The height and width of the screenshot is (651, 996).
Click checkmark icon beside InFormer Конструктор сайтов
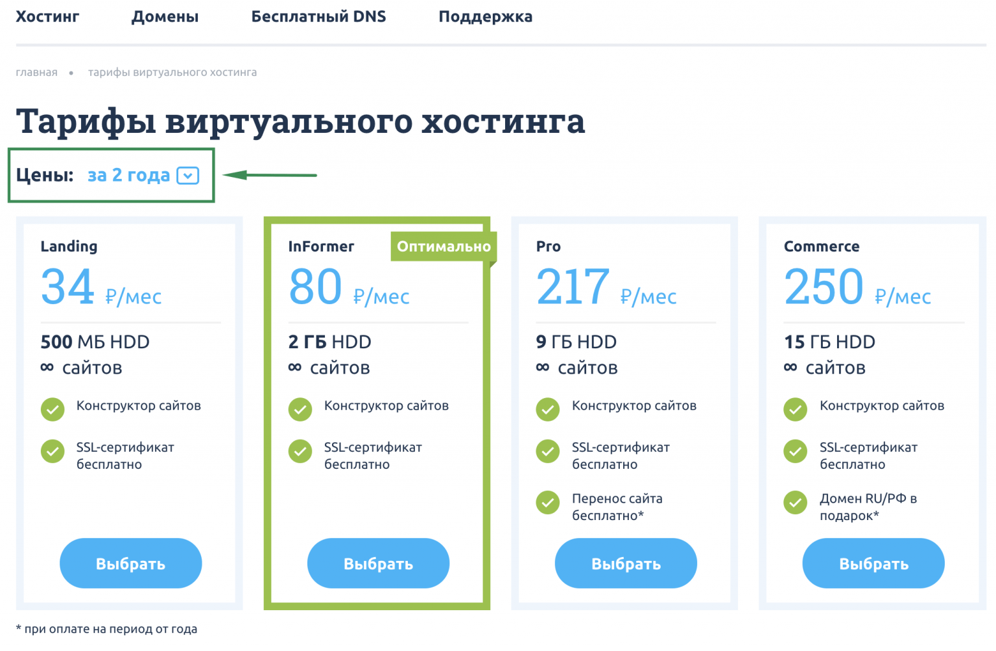[x=300, y=409]
